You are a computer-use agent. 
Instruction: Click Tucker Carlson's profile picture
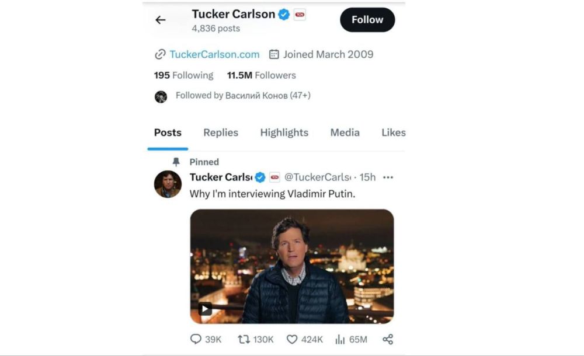tap(167, 184)
